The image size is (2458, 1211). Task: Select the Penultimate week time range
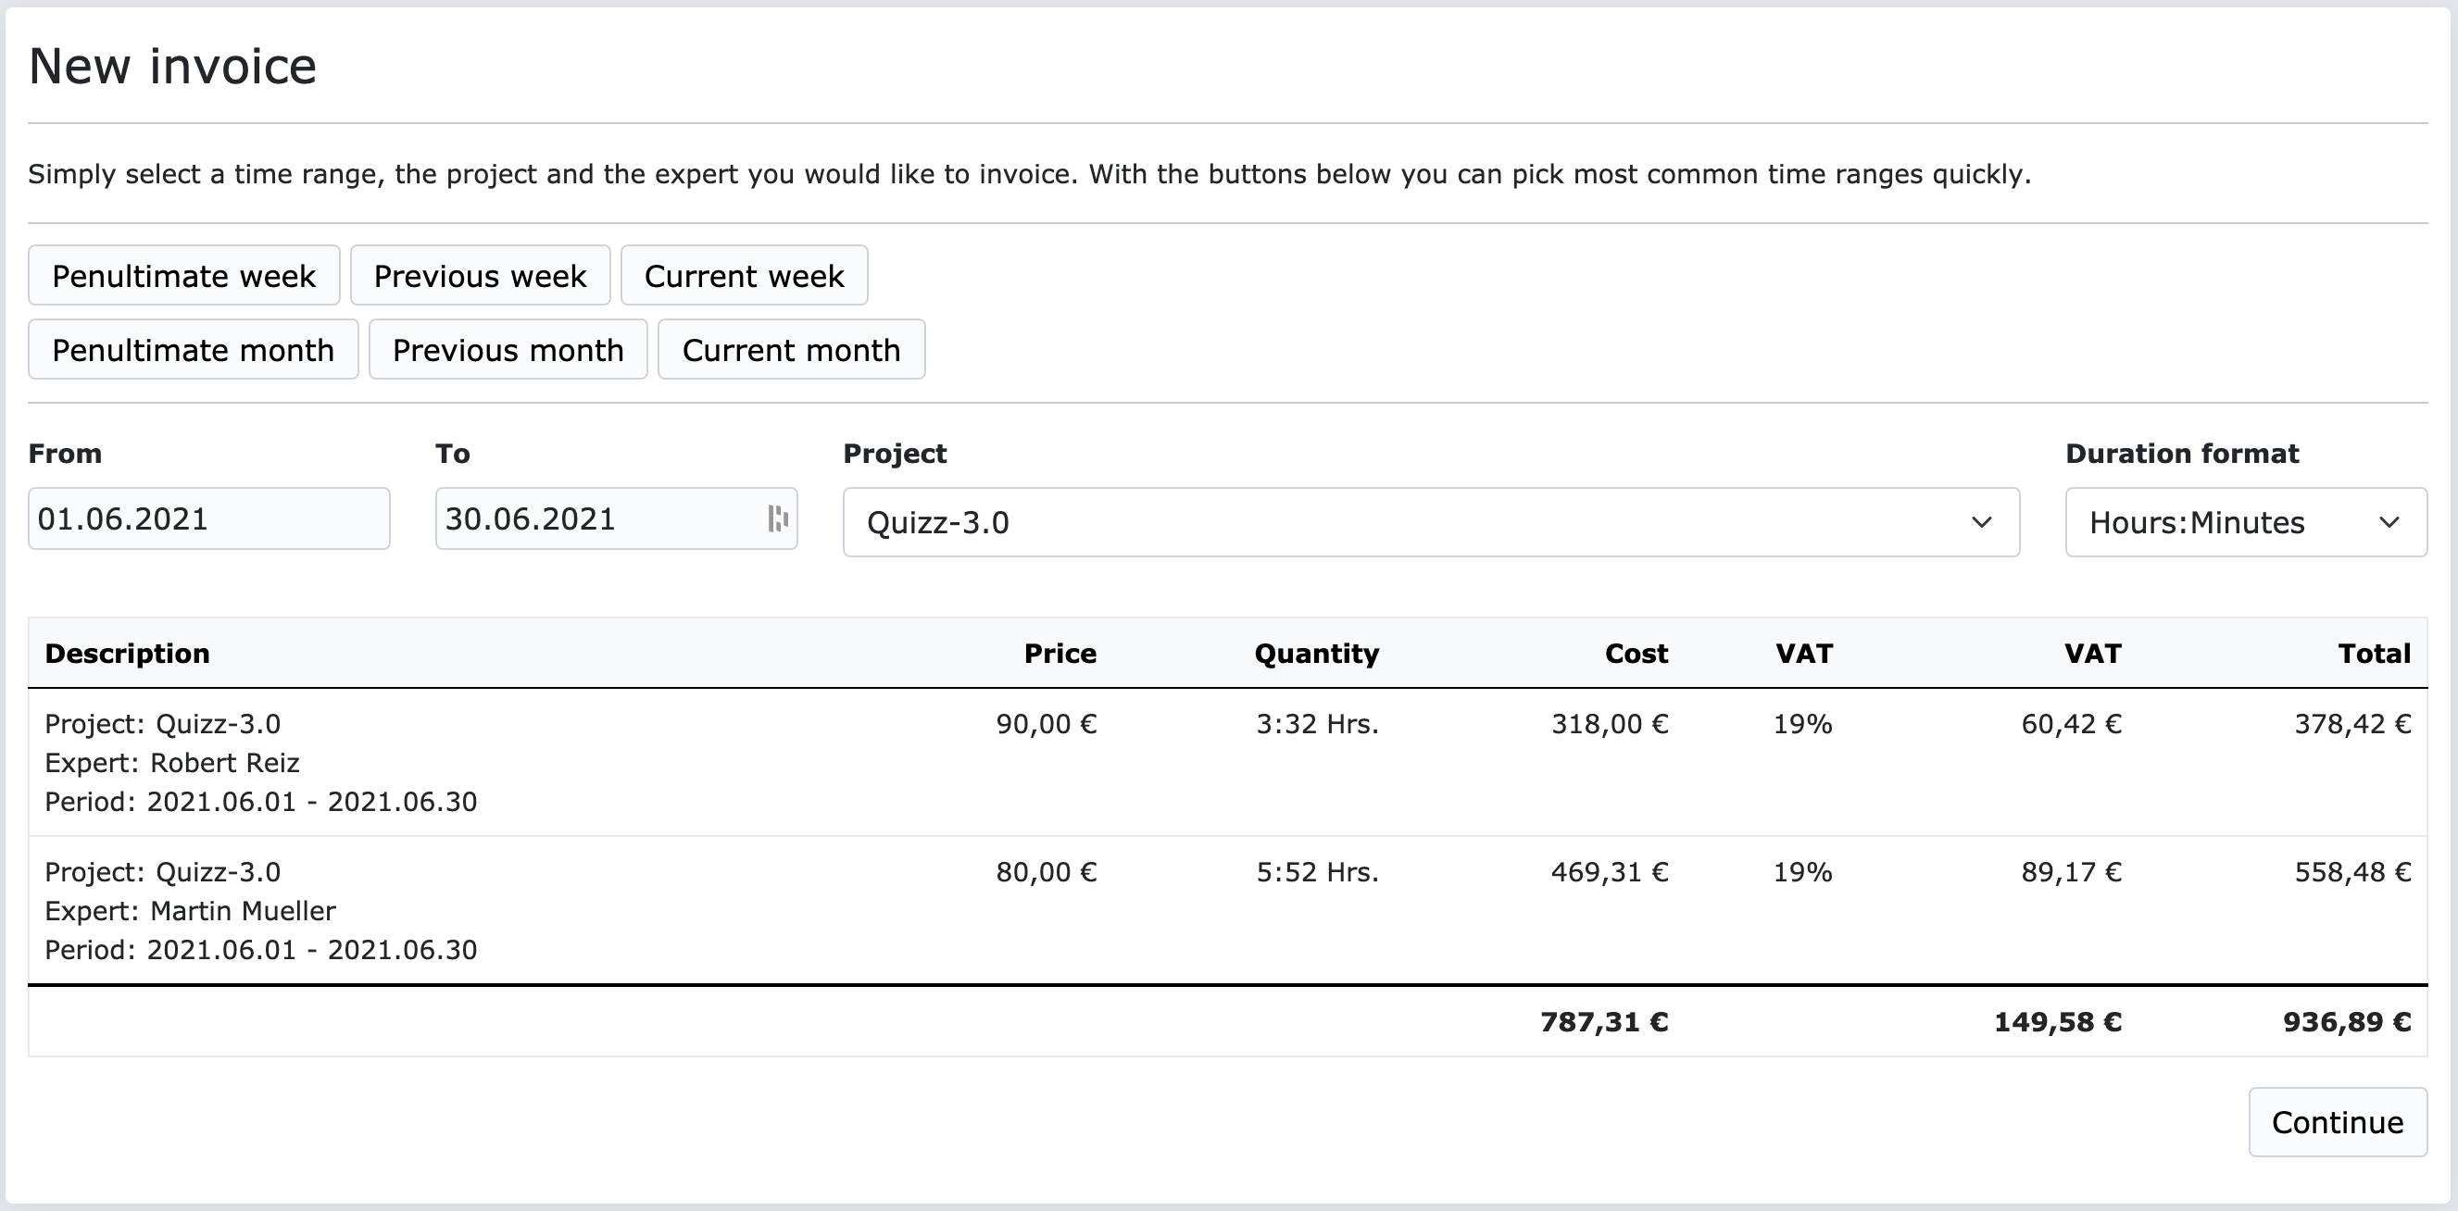tap(184, 276)
